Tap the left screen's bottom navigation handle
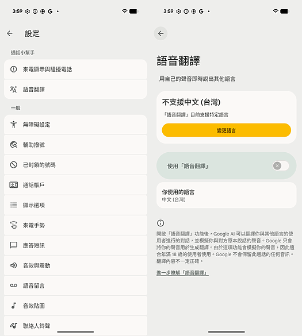Image resolution: width=302 pixels, height=336 pixels. [75, 332]
